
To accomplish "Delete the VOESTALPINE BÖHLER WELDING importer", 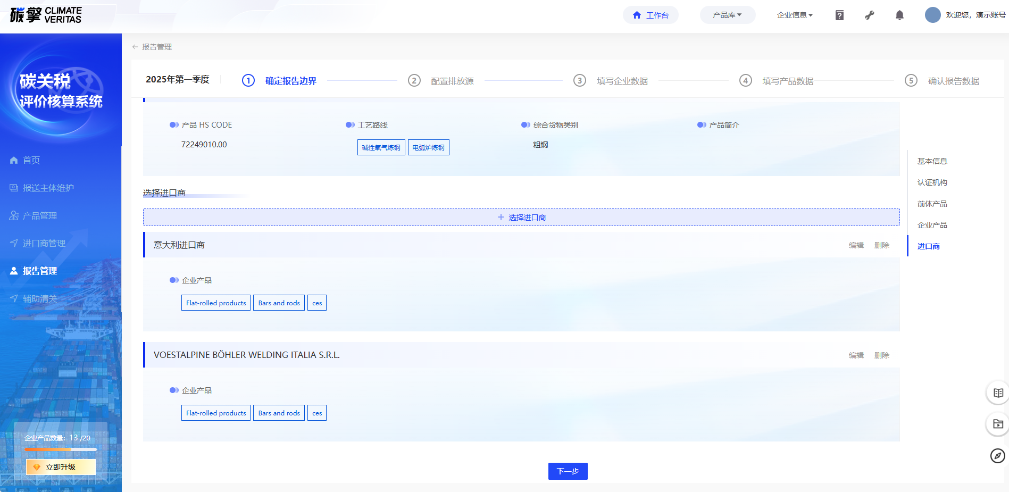I will 881,355.
